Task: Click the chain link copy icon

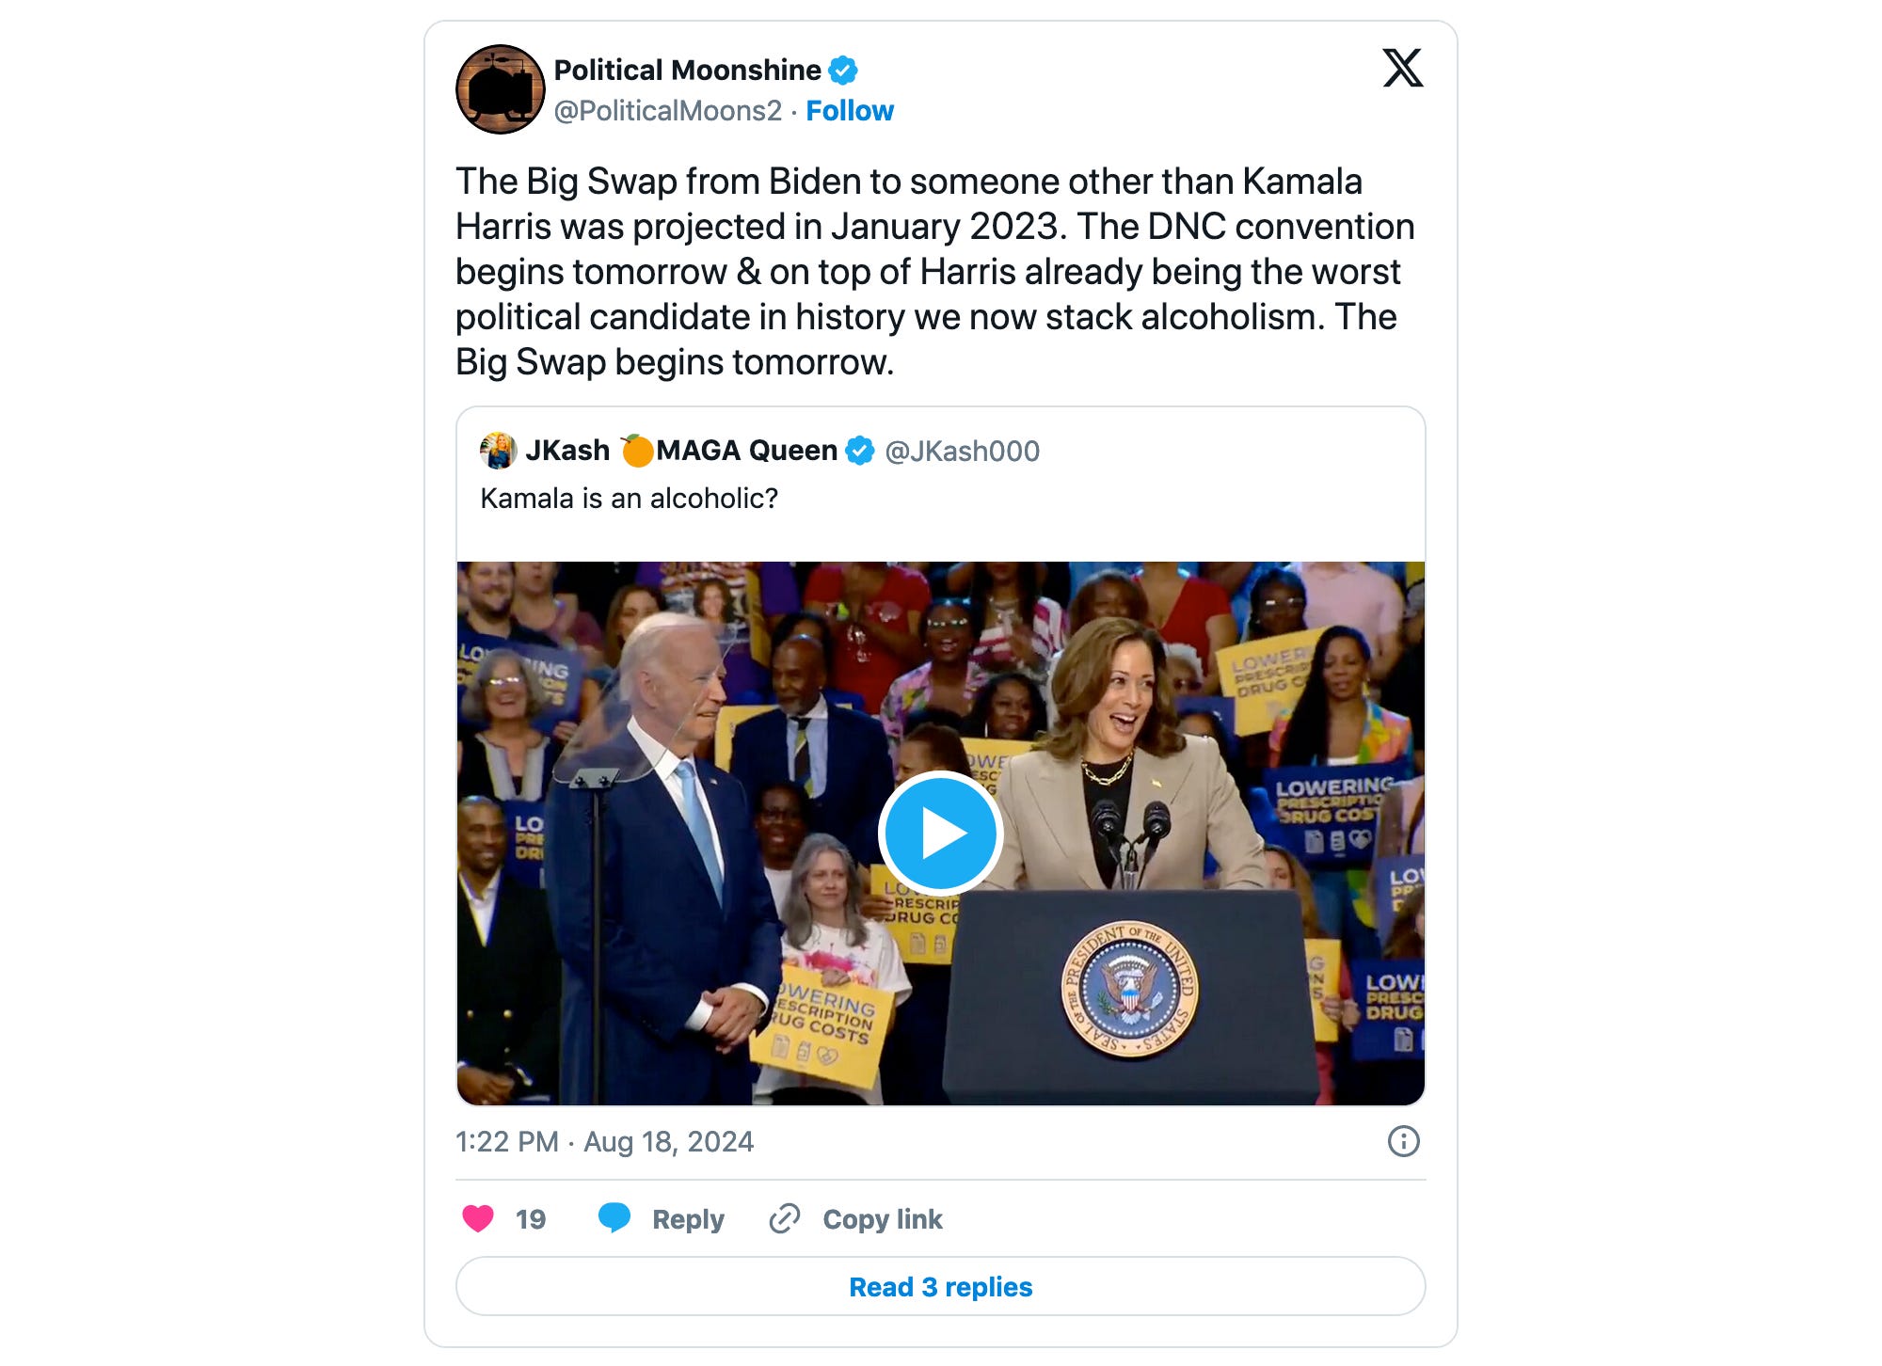Action: click(x=785, y=1218)
